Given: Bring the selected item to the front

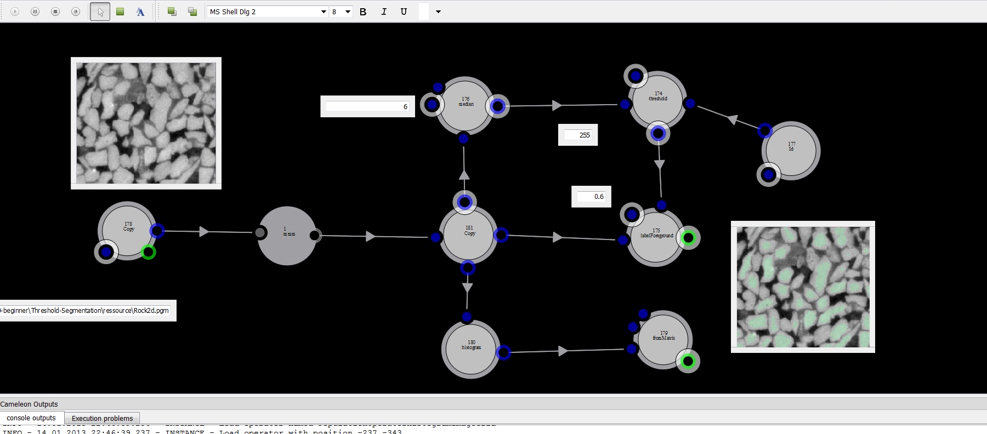Looking at the screenshot, I should pos(172,12).
